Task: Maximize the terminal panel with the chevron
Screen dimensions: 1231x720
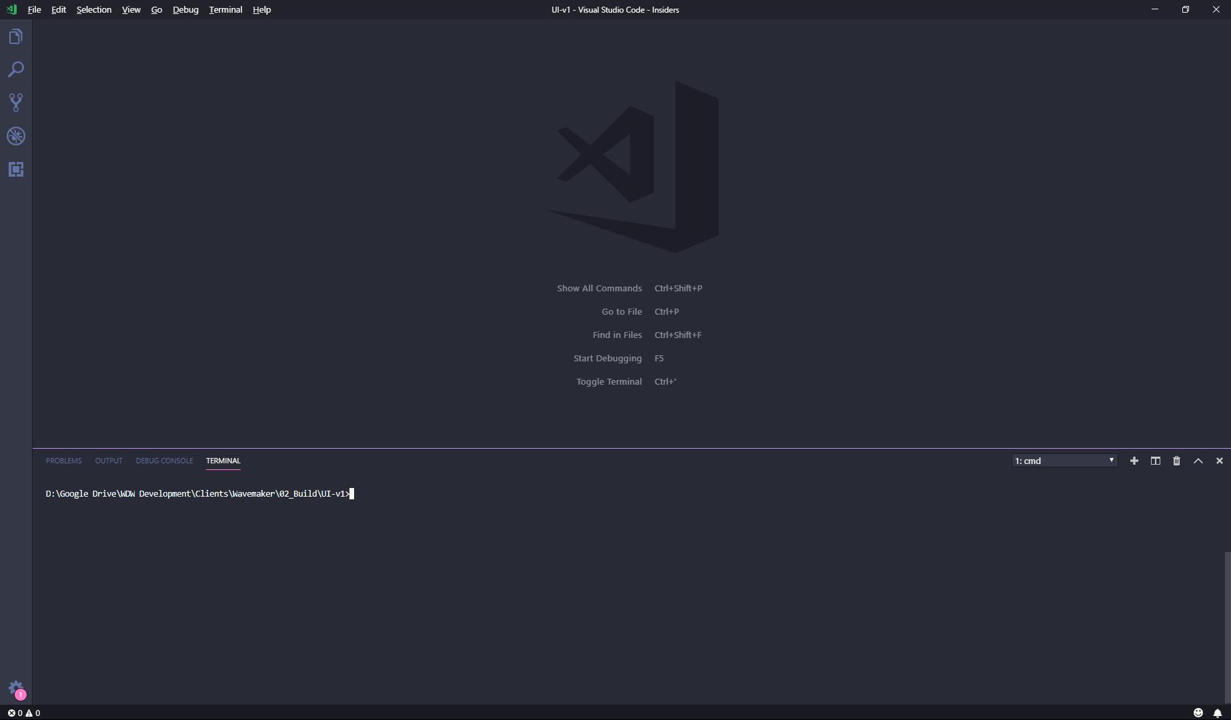Action: (x=1198, y=460)
